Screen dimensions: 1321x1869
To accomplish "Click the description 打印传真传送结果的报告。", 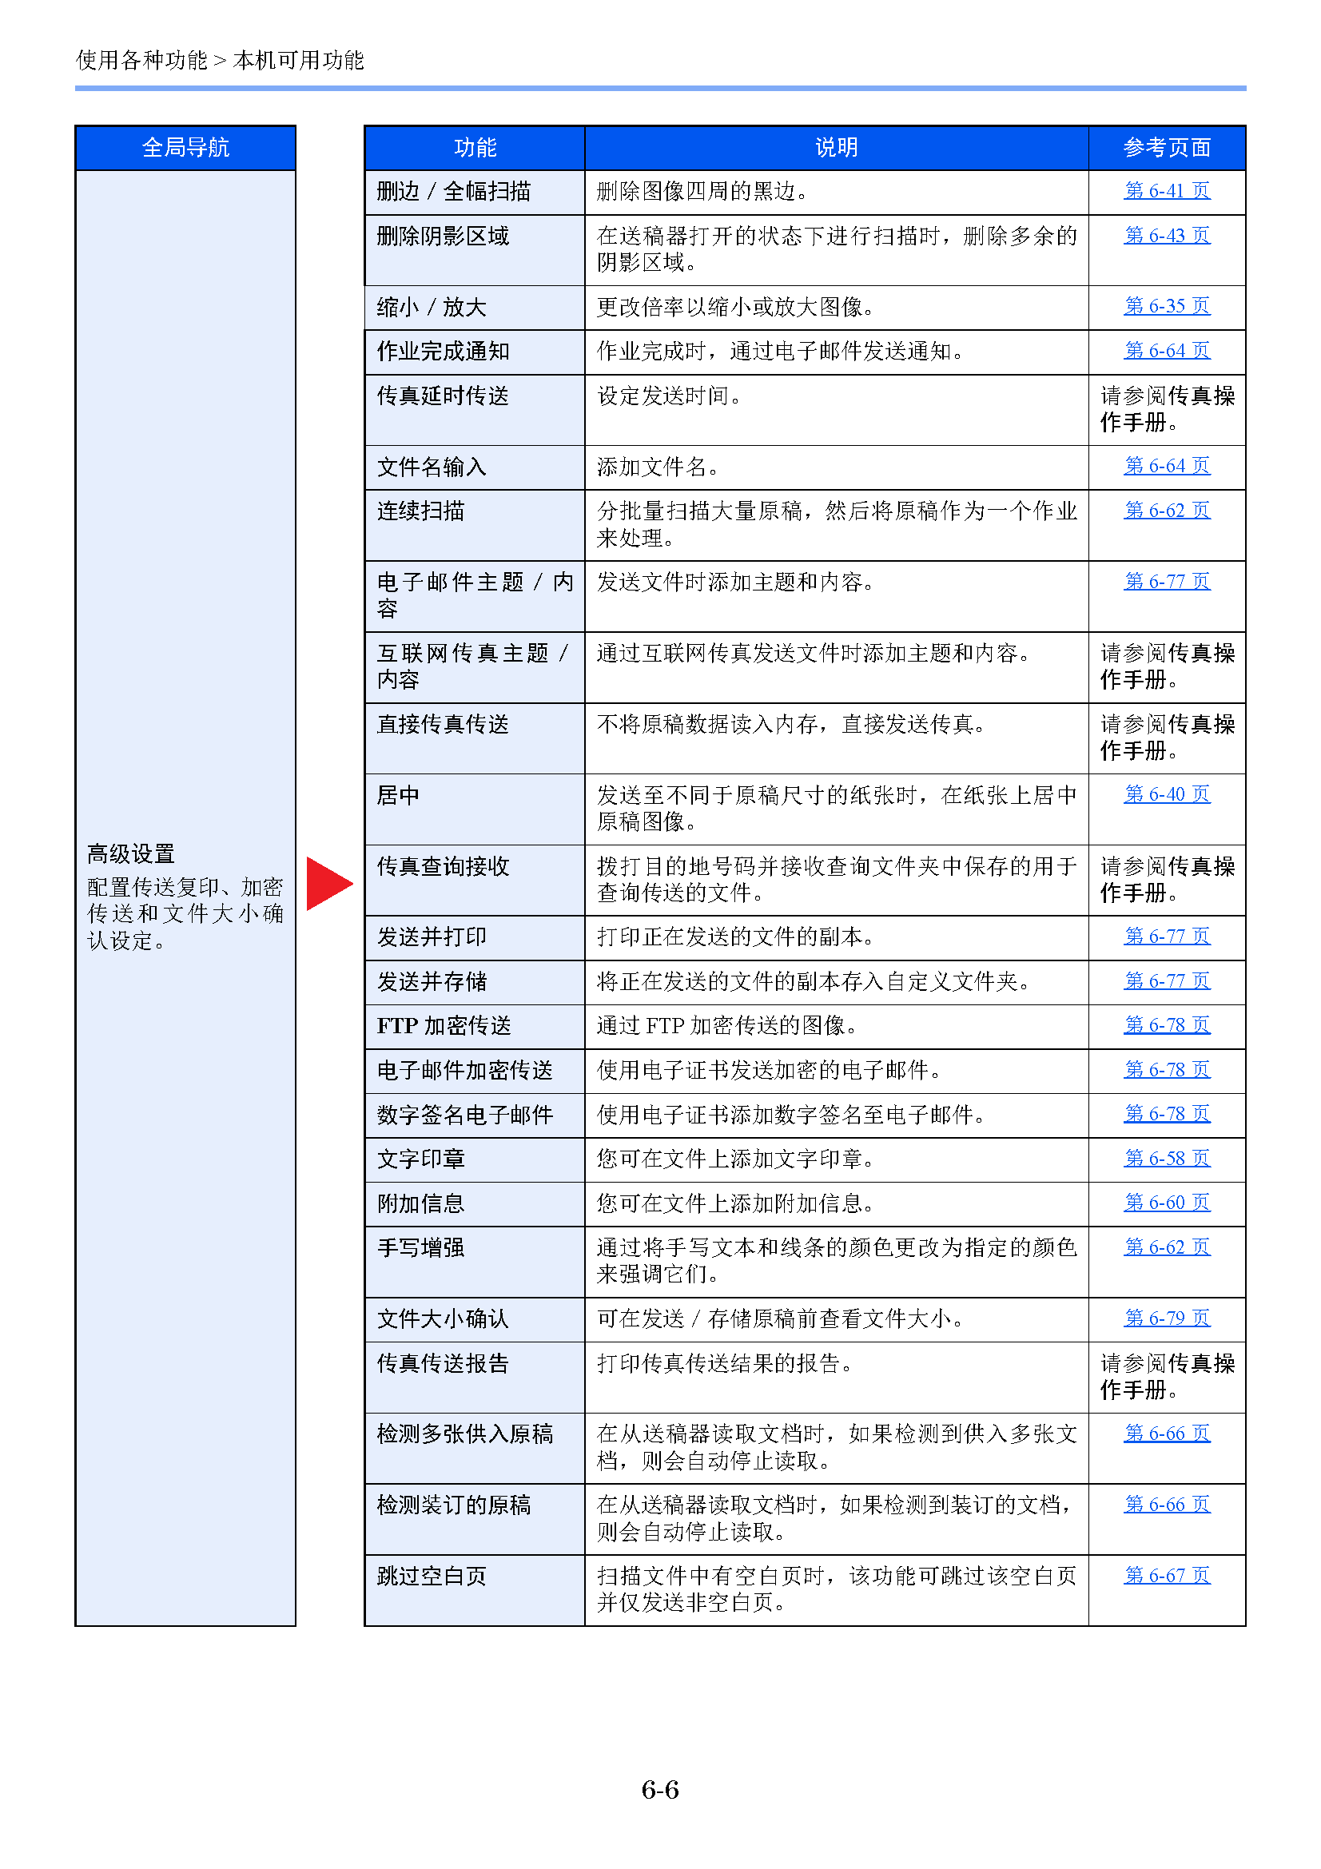I will coord(726,1363).
